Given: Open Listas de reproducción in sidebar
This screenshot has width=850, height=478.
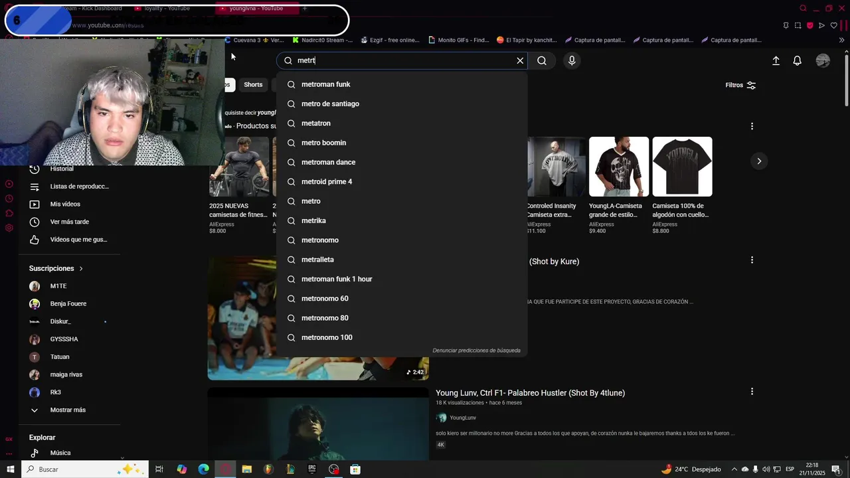Looking at the screenshot, I should 70,187.
